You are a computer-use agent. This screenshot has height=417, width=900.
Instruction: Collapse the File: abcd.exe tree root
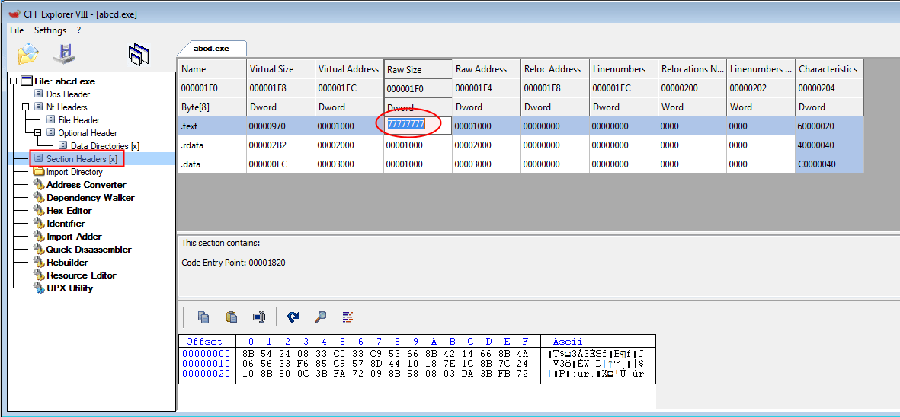14,81
